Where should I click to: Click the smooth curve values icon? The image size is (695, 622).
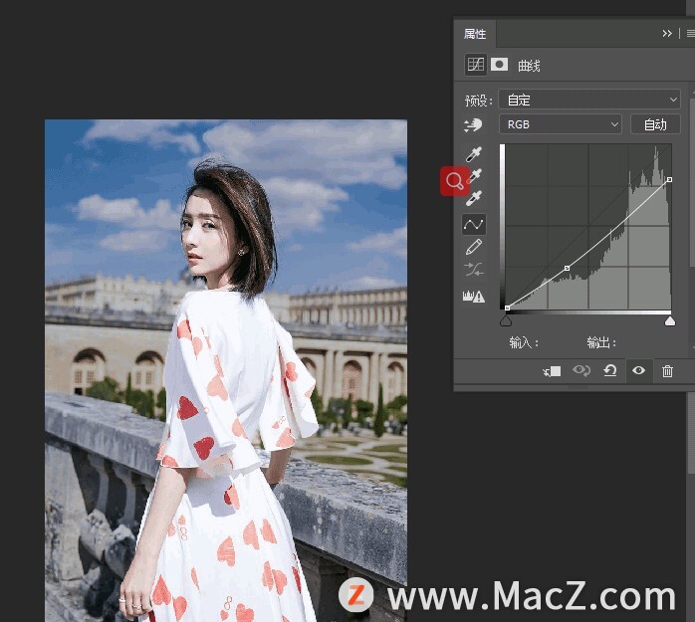[473, 270]
